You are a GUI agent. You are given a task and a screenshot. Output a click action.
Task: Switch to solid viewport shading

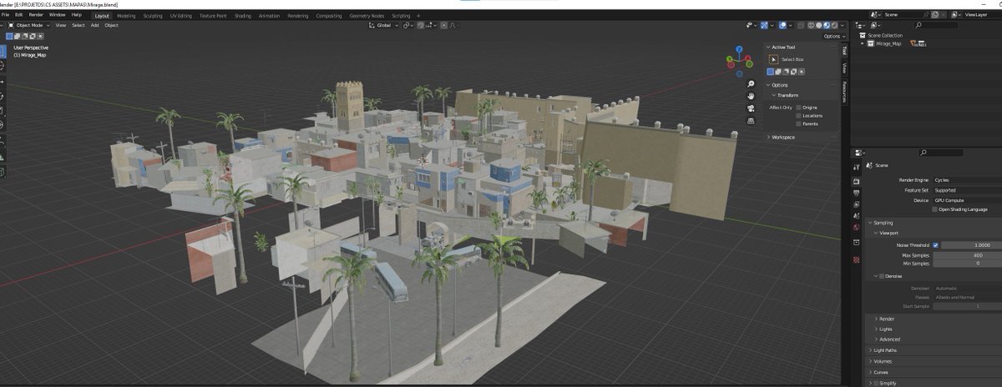[818, 25]
